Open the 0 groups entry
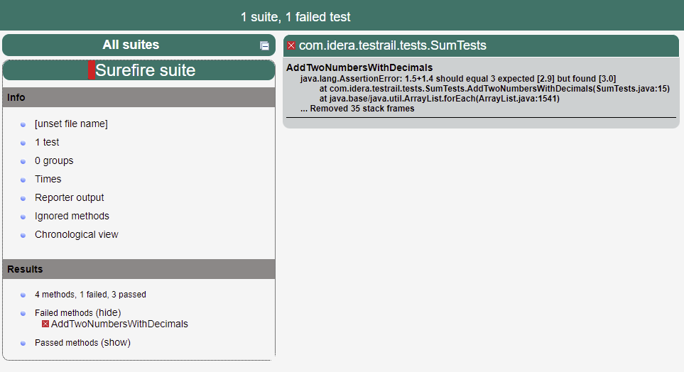The height and width of the screenshot is (372, 684). [x=54, y=161]
